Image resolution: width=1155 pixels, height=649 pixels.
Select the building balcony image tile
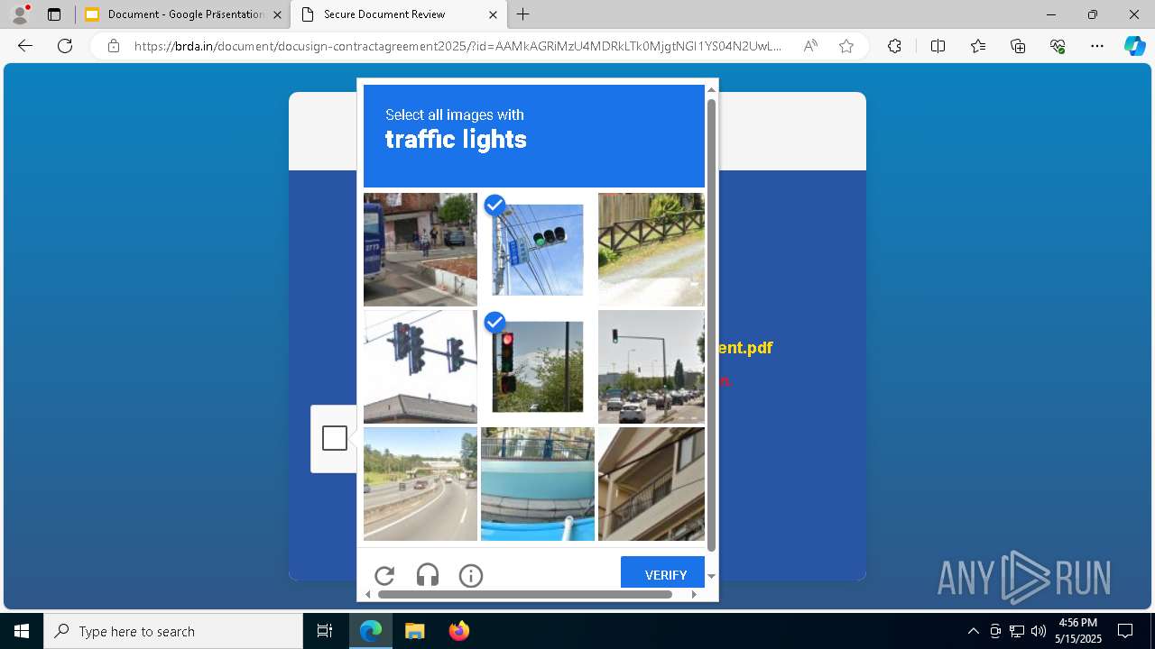(x=651, y=484)
